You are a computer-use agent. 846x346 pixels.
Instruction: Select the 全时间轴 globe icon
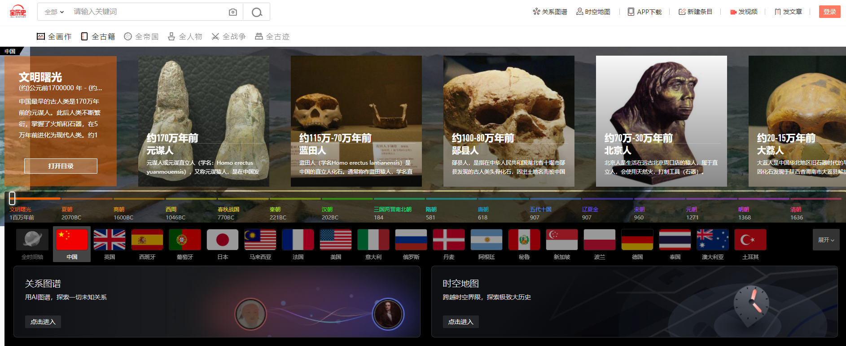coord(32,240)
